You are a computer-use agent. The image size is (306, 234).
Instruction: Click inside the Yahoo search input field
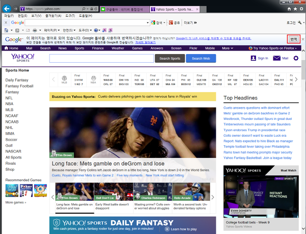[x=101, y=58]
